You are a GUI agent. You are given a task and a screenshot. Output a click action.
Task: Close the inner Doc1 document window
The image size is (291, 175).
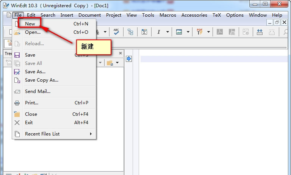pos(284,22)
